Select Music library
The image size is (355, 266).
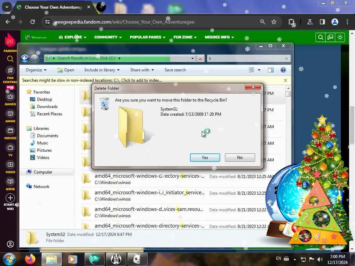(x=39, y=143)
